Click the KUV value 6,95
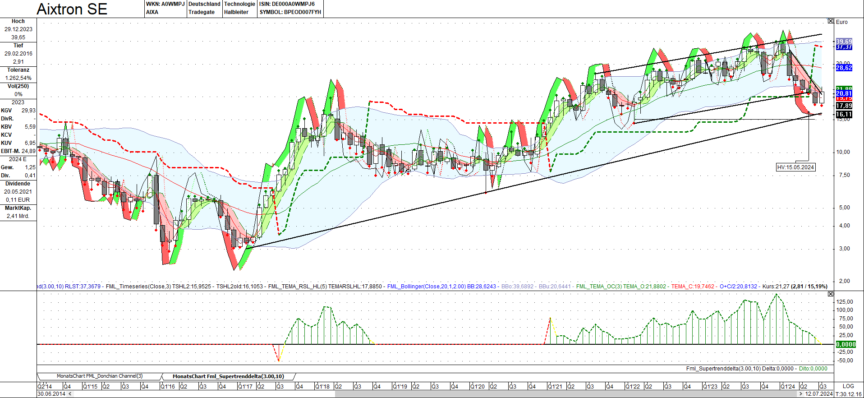 click(x=30, y=143)
